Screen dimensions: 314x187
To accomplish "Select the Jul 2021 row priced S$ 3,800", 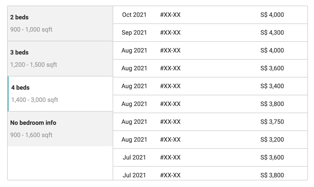I will [x=134, y=175].
